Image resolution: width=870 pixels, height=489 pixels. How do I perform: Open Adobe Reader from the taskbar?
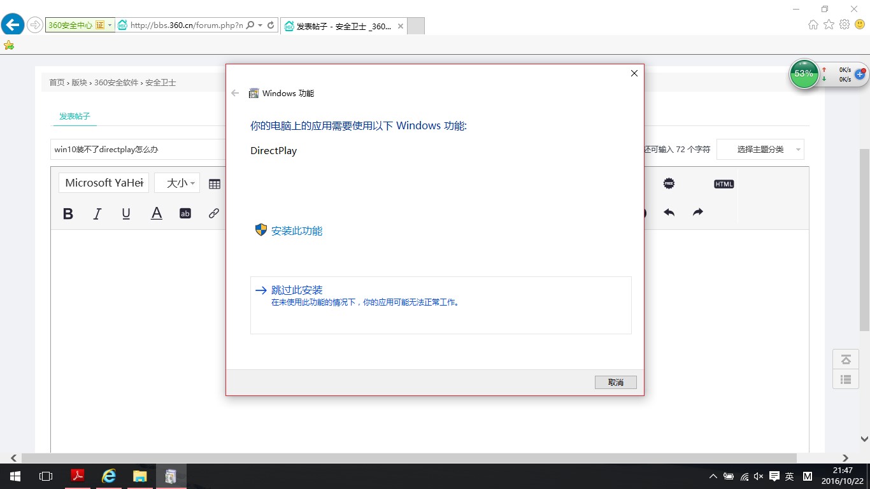(x=77, y=476)
